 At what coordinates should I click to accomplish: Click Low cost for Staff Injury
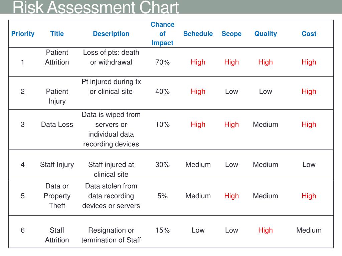pyautogui.click(x=309, y=165)
